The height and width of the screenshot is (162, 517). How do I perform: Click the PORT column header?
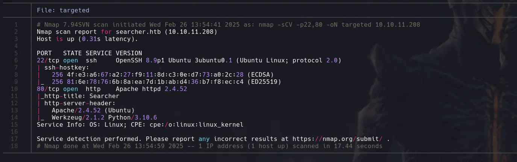tap(44, 53)
